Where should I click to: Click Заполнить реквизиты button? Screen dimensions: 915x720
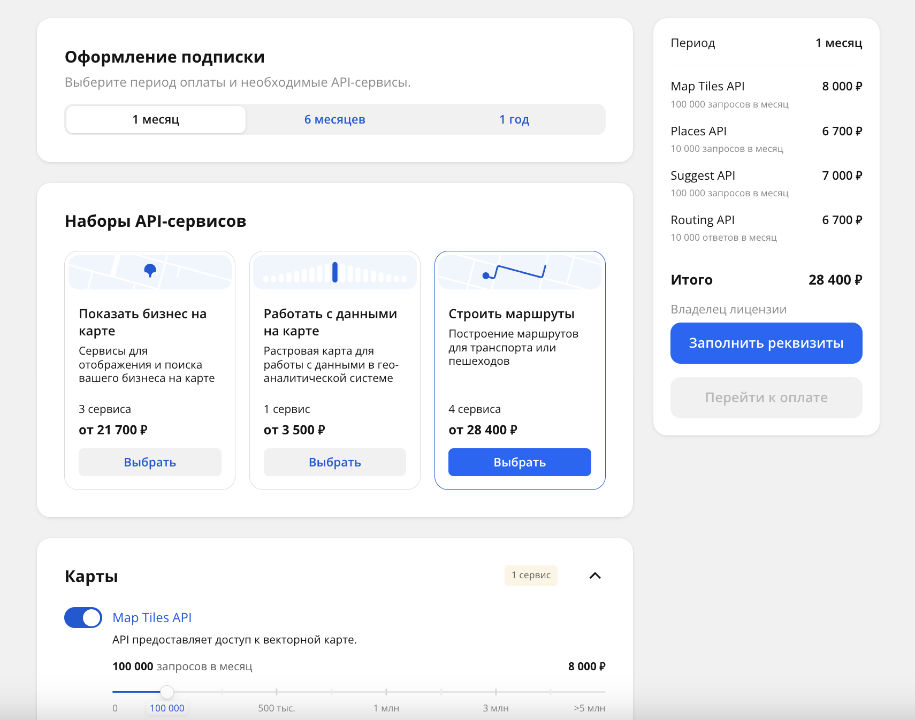click(766, 343)
